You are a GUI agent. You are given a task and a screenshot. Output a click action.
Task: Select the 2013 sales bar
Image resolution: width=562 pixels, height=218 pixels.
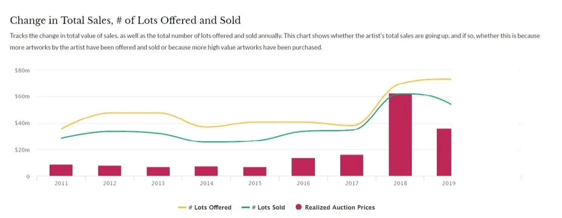tap(158, 171)
